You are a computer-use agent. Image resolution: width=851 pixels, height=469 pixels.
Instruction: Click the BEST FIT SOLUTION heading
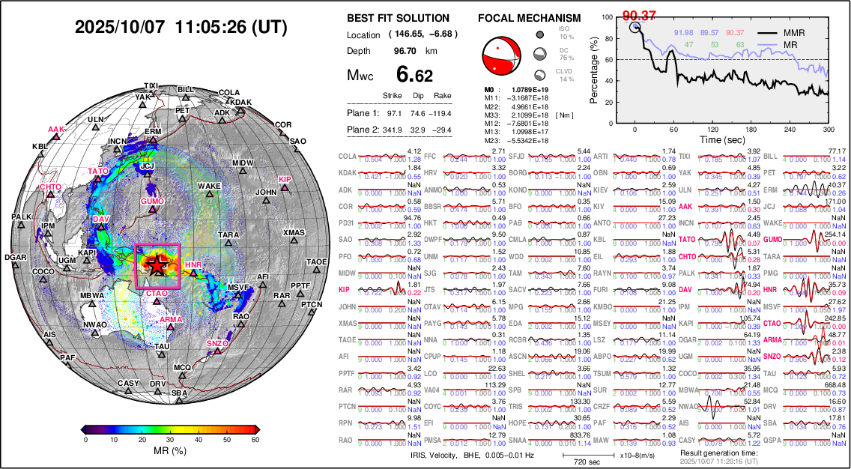[x=399, y=18]
